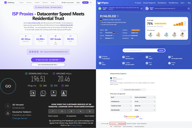Toggle the theme switch beside Sign up
Viewport: 192px width, 128px height.
click(91, 3)
